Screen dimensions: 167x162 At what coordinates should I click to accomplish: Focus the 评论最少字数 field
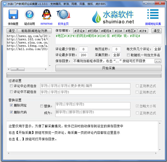pos(83,49)
